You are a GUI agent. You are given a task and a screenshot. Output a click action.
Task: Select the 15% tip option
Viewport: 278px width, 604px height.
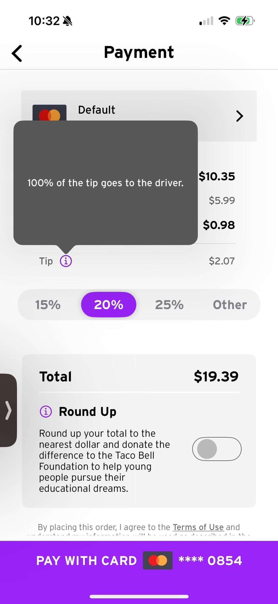click(48, 305)
